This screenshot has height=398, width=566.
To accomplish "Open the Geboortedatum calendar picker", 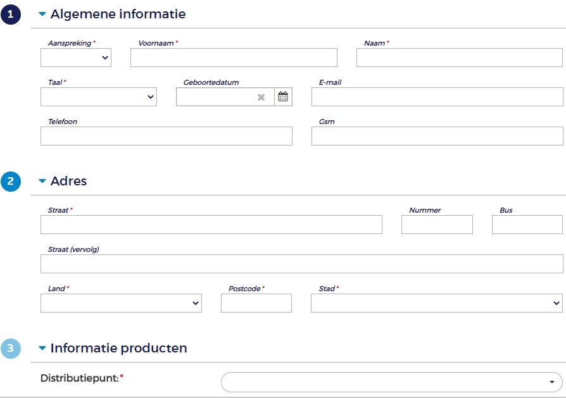I will [283, 97].
